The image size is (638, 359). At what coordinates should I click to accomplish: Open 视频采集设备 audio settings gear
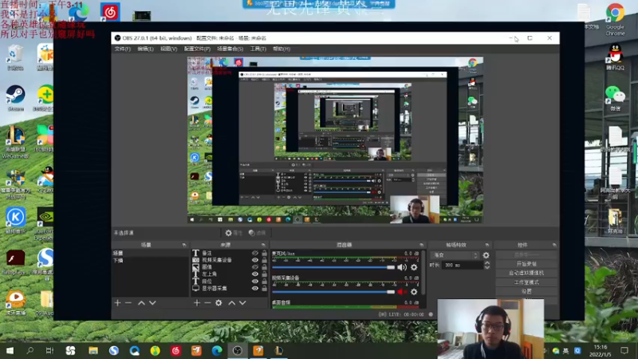(x=414, y=292)
